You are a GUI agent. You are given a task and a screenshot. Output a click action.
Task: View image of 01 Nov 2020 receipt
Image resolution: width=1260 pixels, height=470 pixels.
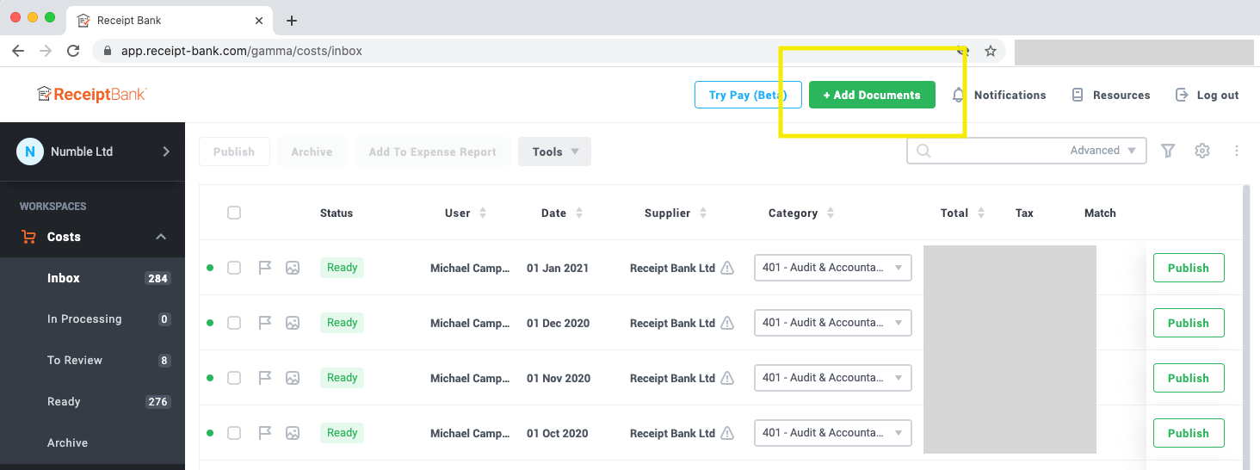tap(293, 378)
